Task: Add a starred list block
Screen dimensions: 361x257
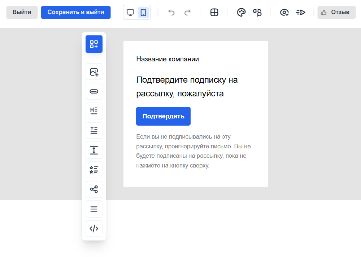Action: pos(94,170)
